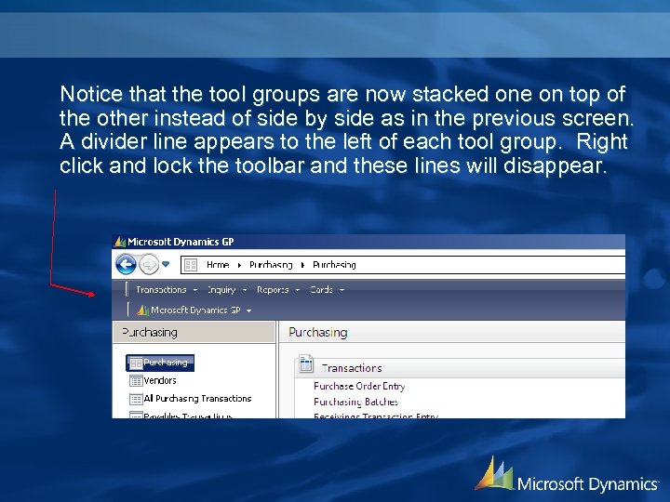The height and width of the screenshot is (502, 670).
Task: Click the second Purchasing breadcrumb segment
Action: [x=334, y=265]
